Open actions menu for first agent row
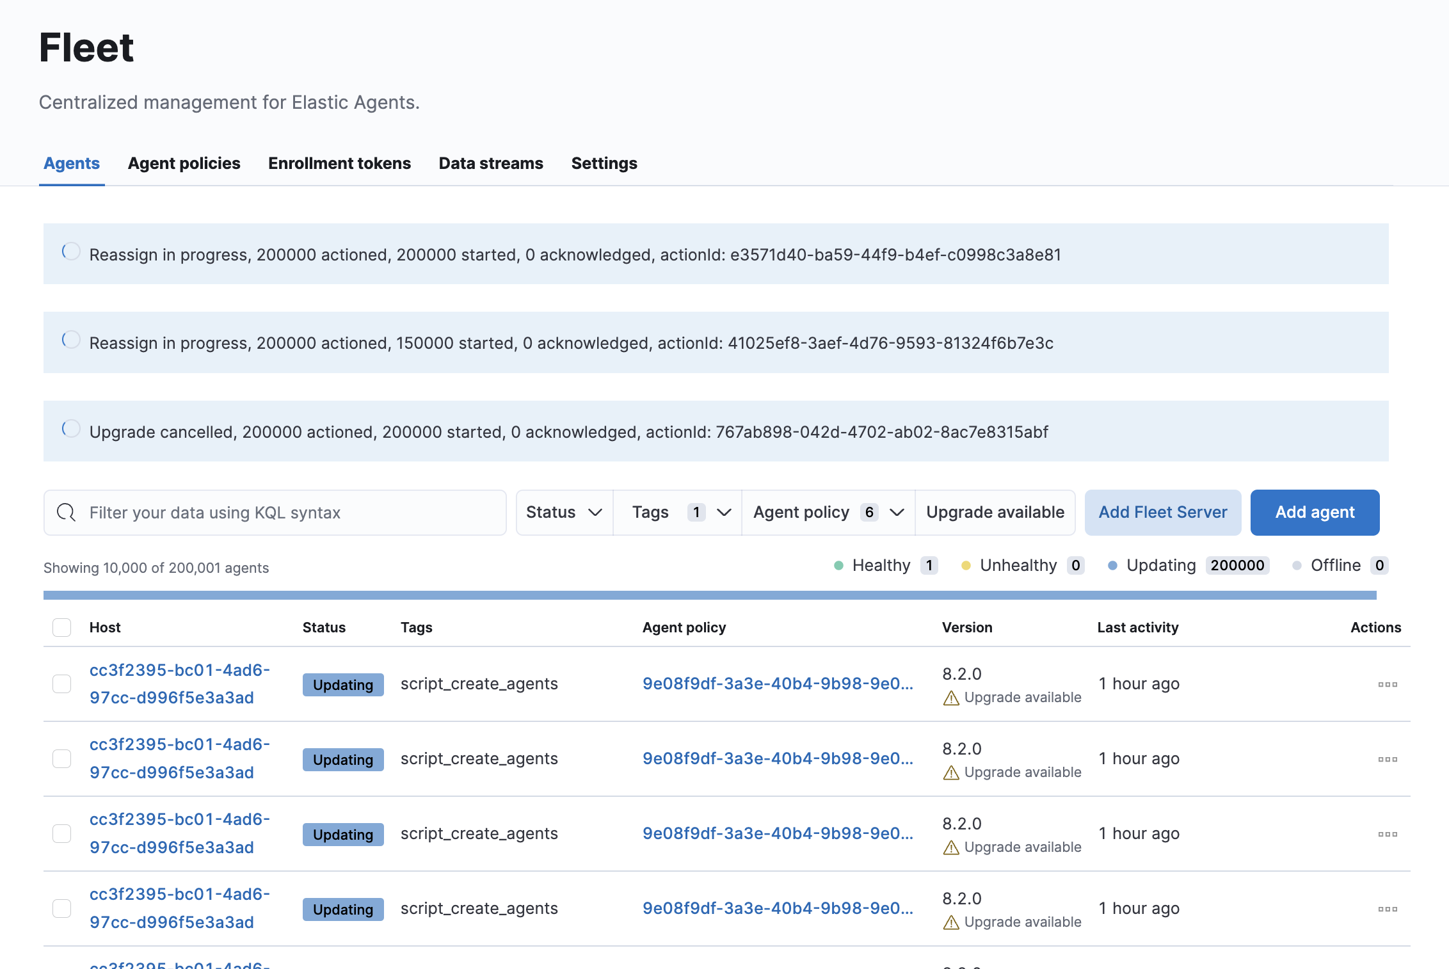The height and width of the screenshot is (969, 1449). pos(1387,684)
